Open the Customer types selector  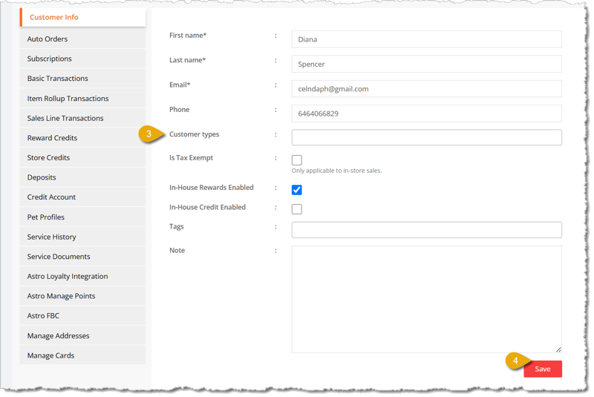pyautogui.click(x=426, y=137)
